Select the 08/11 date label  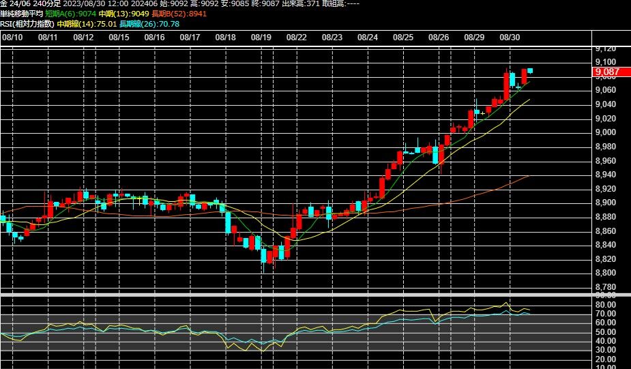click(48, 38)
